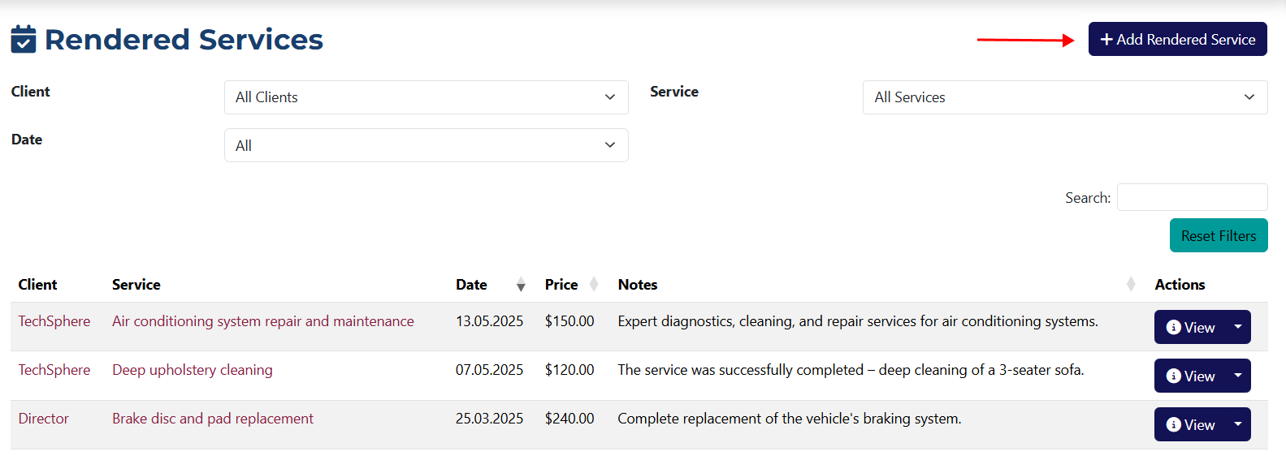Screen dimensions: 1286x460
Task: Open Deep upholstery cleaning service link
Action: [193, 370]
